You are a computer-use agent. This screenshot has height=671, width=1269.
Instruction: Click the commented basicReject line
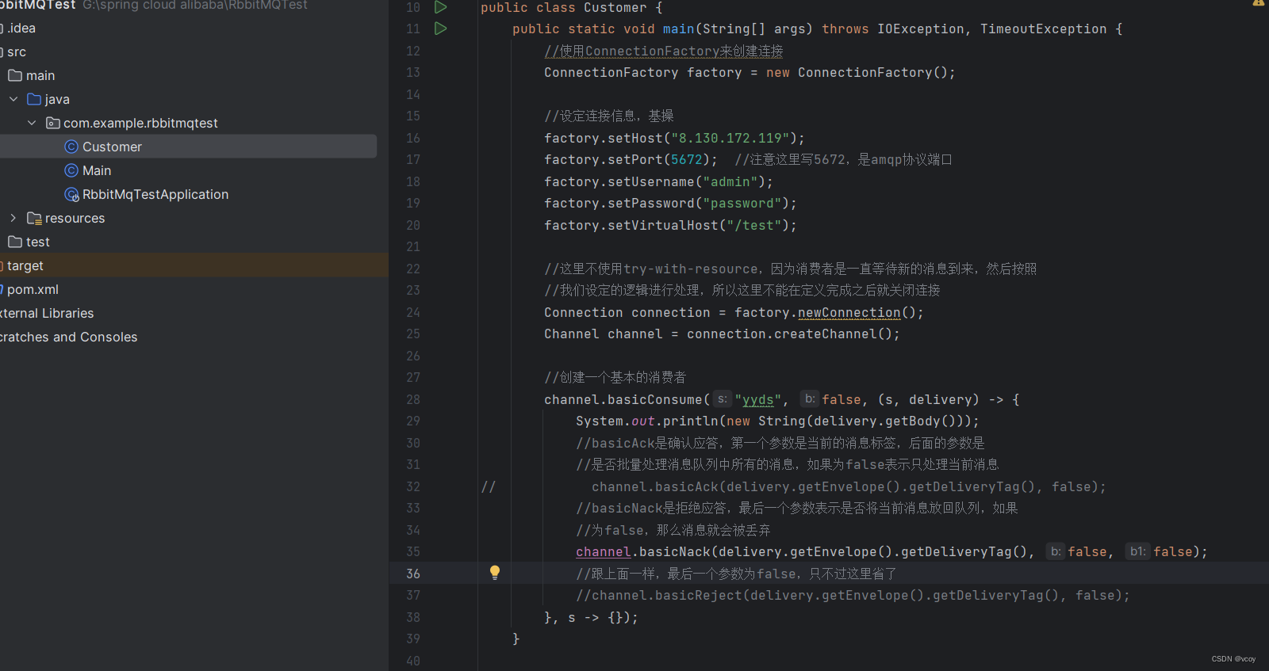853,595
